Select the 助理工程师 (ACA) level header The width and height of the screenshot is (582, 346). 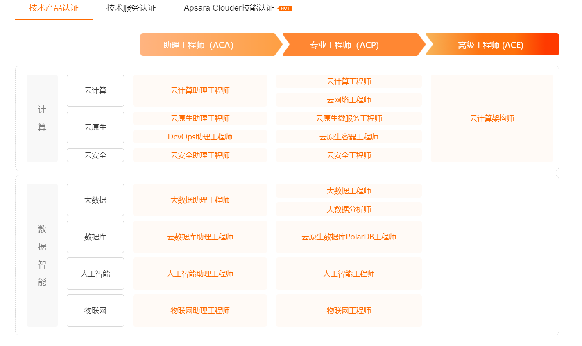pos(211,45)
